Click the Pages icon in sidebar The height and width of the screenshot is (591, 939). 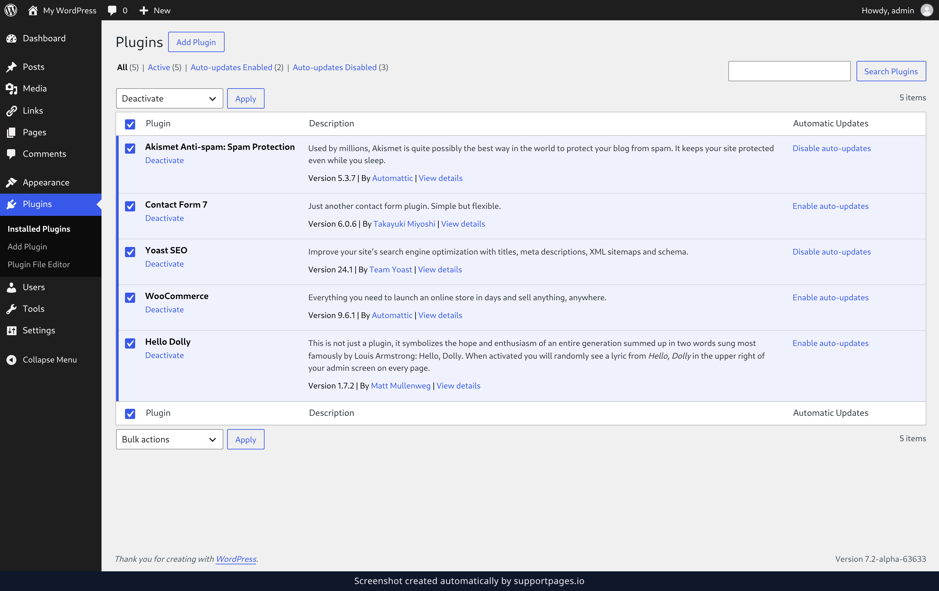11,132
